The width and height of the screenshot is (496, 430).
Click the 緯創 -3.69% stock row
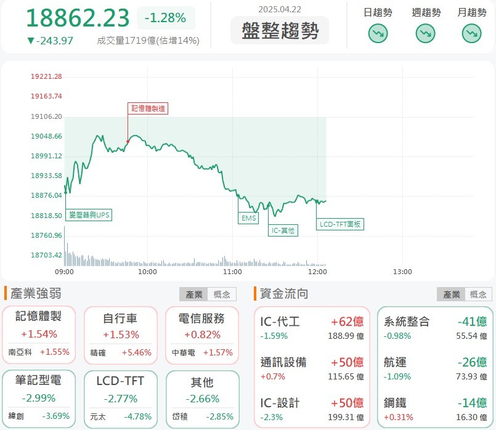click(39, 416)
